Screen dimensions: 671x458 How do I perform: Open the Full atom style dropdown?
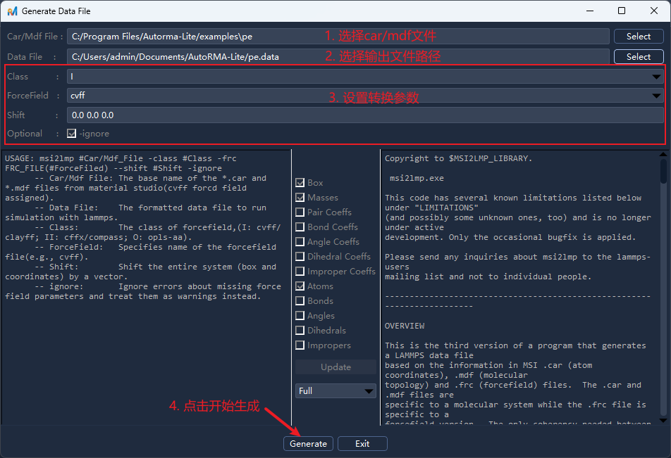coord(335,390)
